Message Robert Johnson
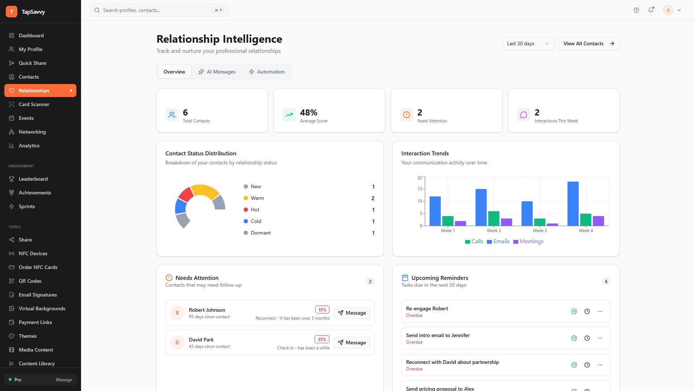Image resolution: width=695 pixels, height=391 pixels. 351,313
